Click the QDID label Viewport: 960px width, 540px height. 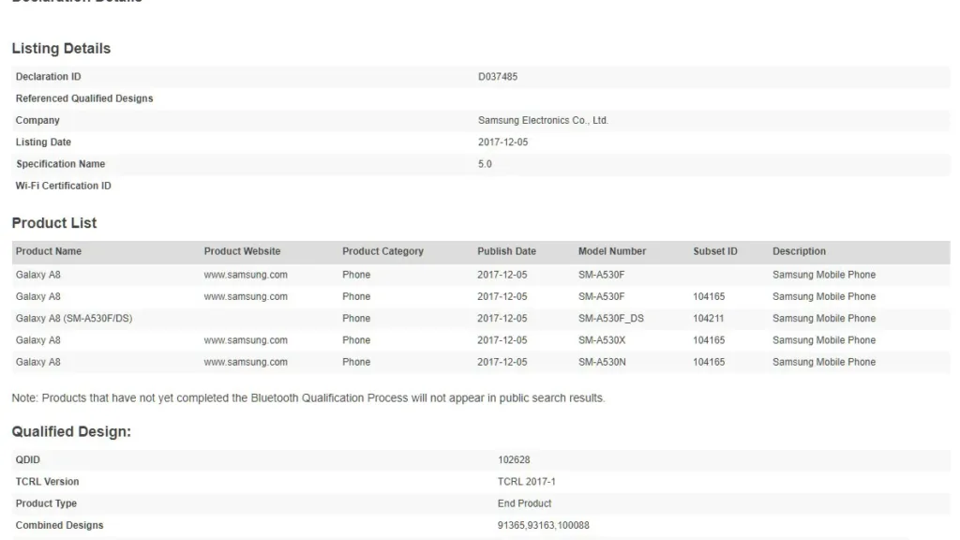coord(27,459)
